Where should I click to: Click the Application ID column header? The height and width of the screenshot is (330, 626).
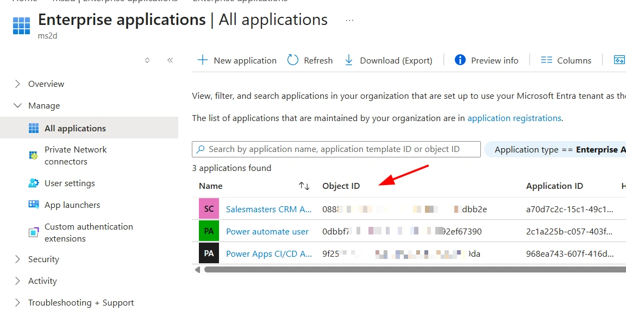coord(554,186)
